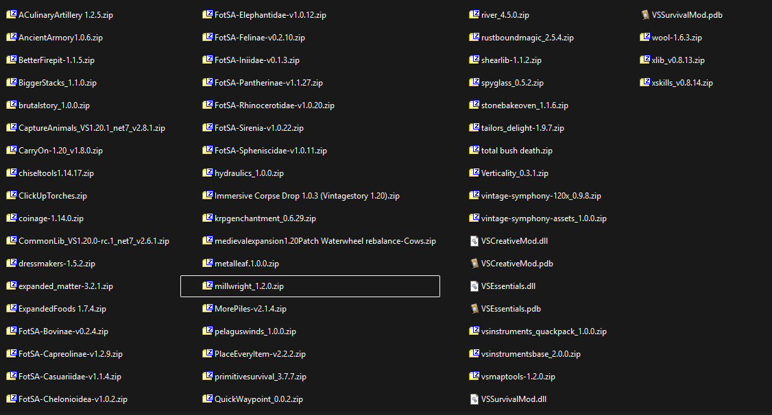Image resolution: width=772 pixels, height=415 pixels.
Task: Select FotSA-Spheniscidae-v1.0.11.zip
Action: 271,151
